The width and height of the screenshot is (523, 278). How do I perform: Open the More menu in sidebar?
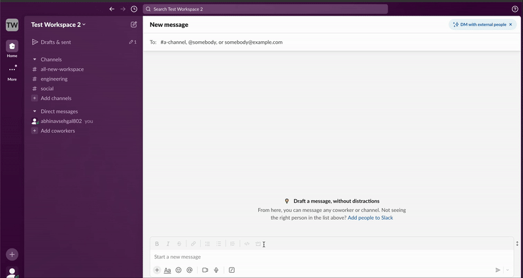click(x=12, y=73)
